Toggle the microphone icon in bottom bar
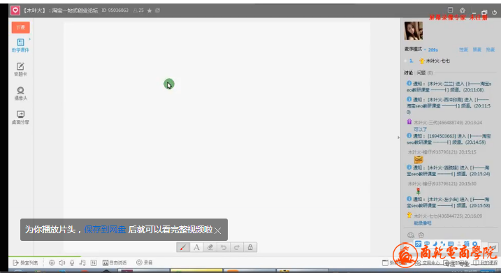501x273 pixels. tap(72, 263)
